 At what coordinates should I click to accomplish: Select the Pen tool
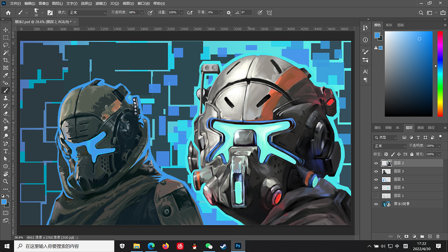pos(6,143)
